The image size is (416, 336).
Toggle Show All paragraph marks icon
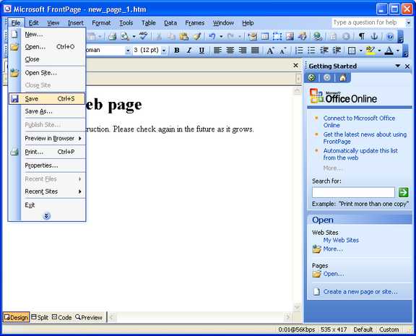[x=361, y=36]
